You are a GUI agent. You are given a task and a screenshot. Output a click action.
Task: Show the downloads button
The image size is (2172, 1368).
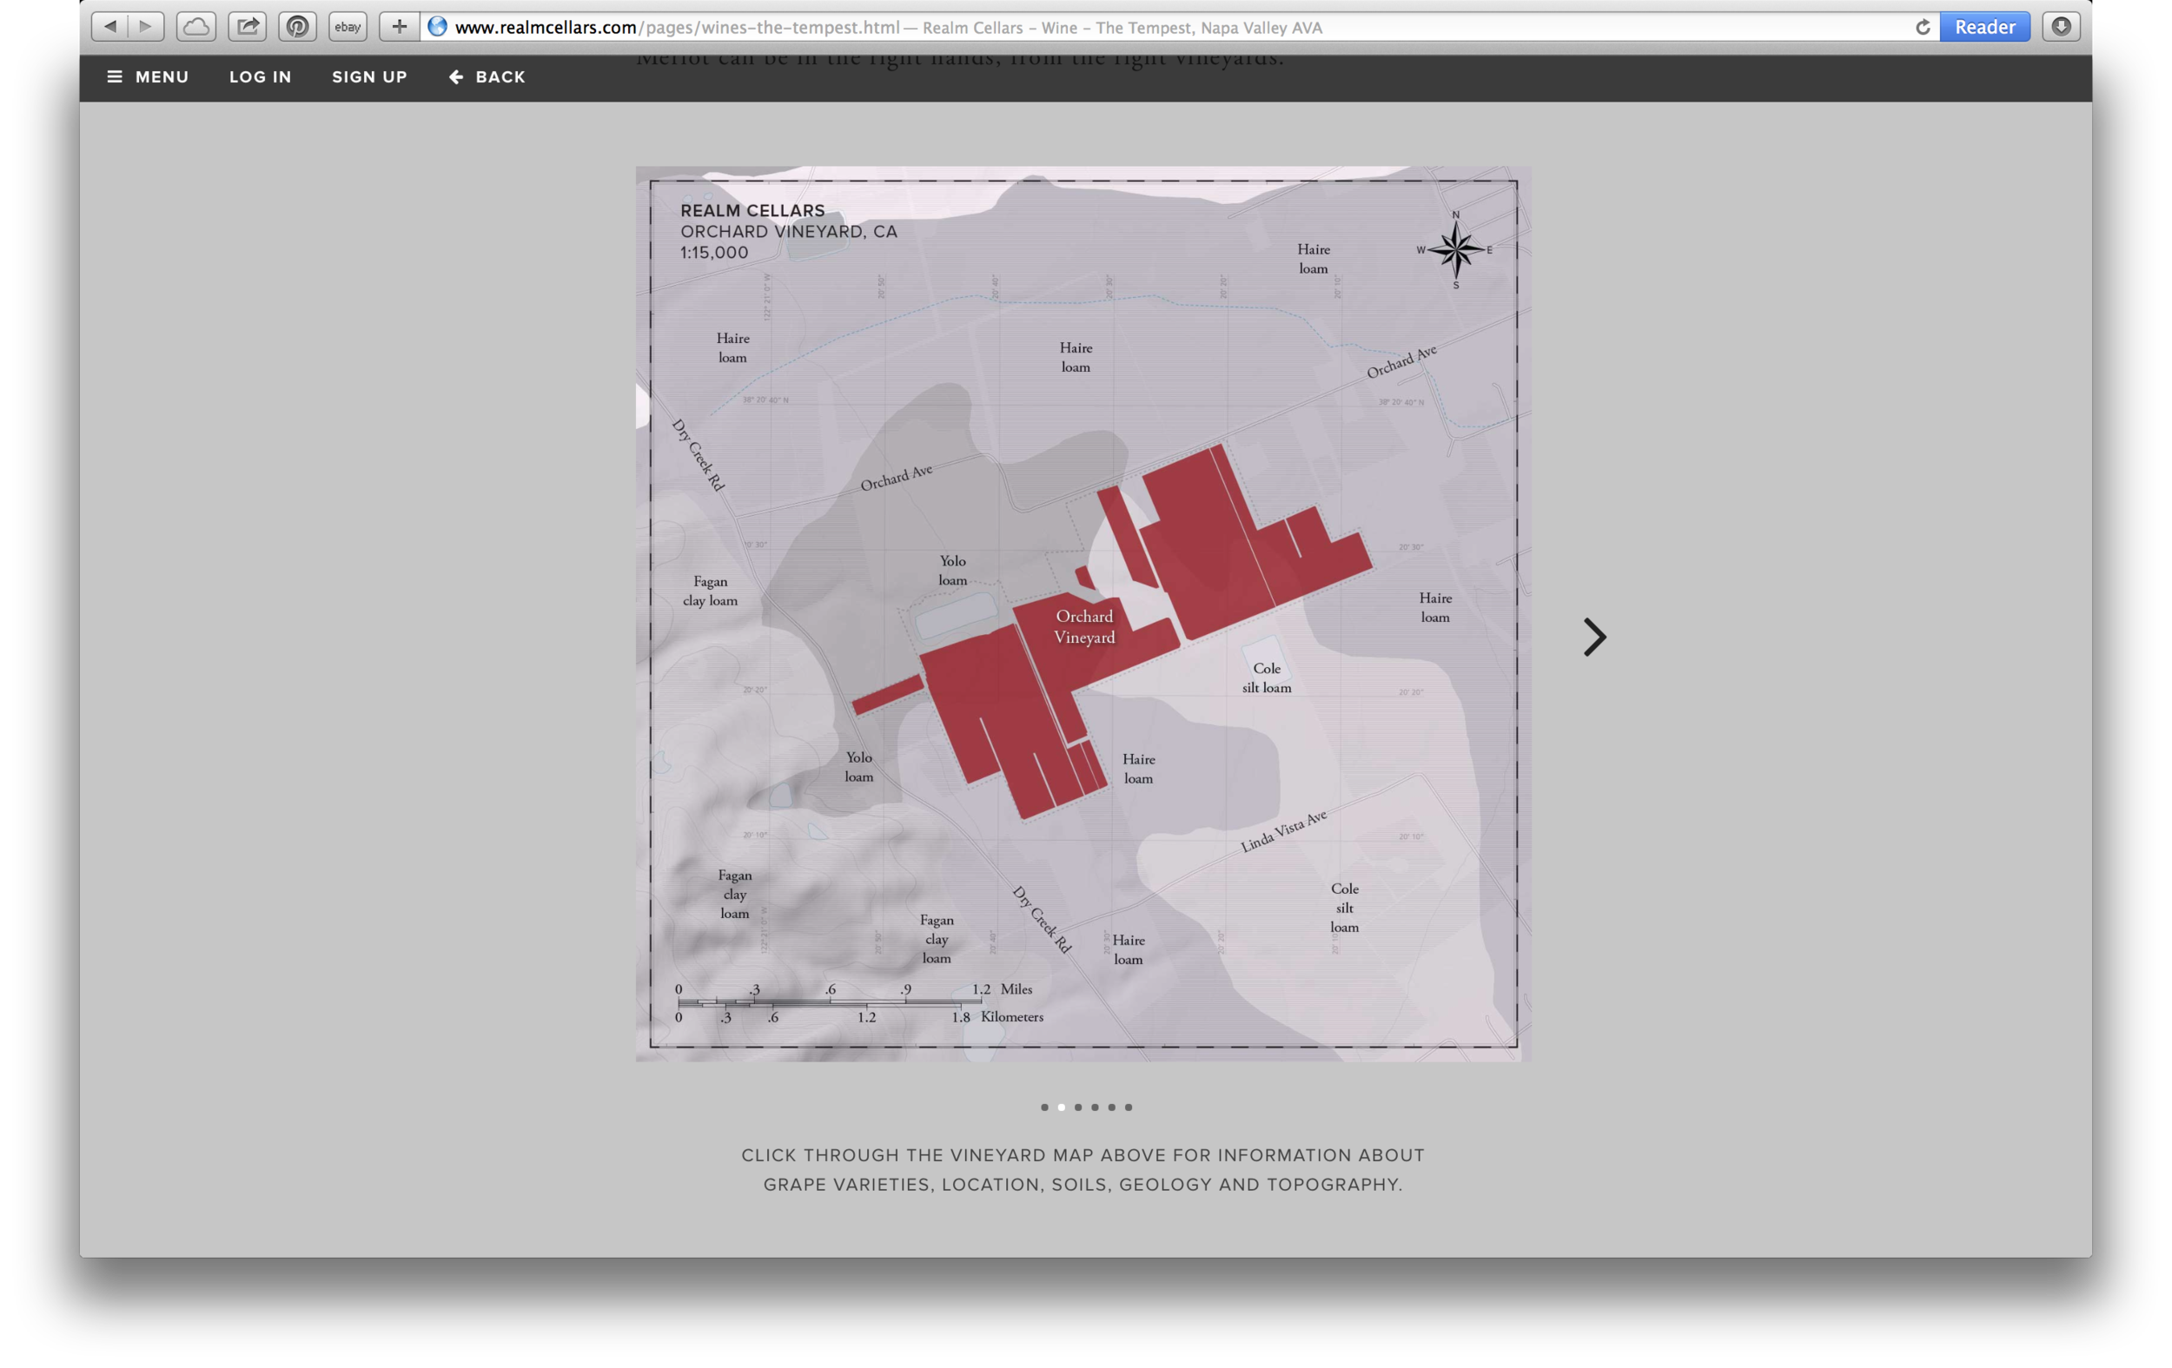(2061, 27)
